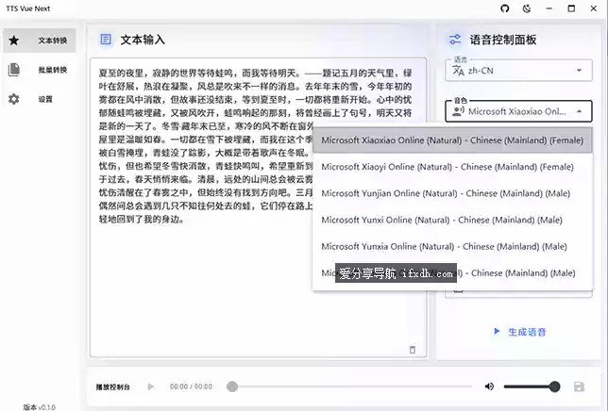Viewport: 608px width, 411px height.
Task: Open 批量转换 sidebar page
Action: pos(39,70)
